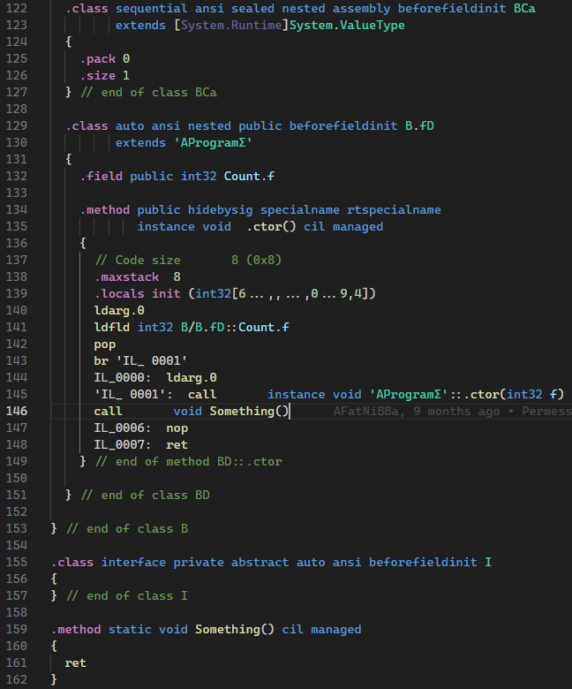Click '(int32 f)' parameter on line 145
The width and height of the screenshot is (572, 689).
pyautogui.click(x=531, y=395)
